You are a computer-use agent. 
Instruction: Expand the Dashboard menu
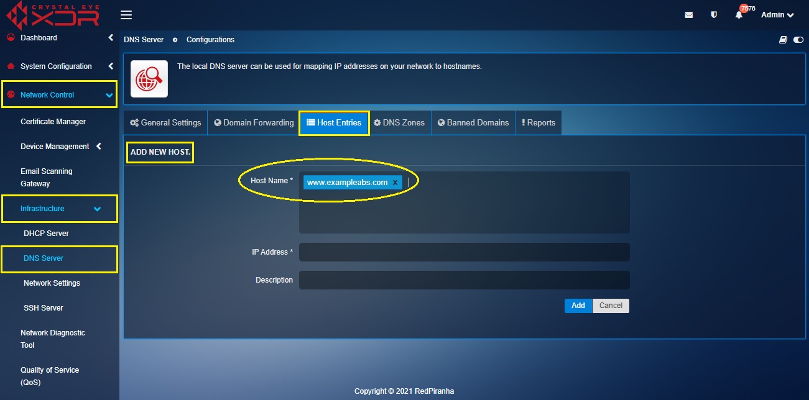pyautogui.click(x=60, y=38)
